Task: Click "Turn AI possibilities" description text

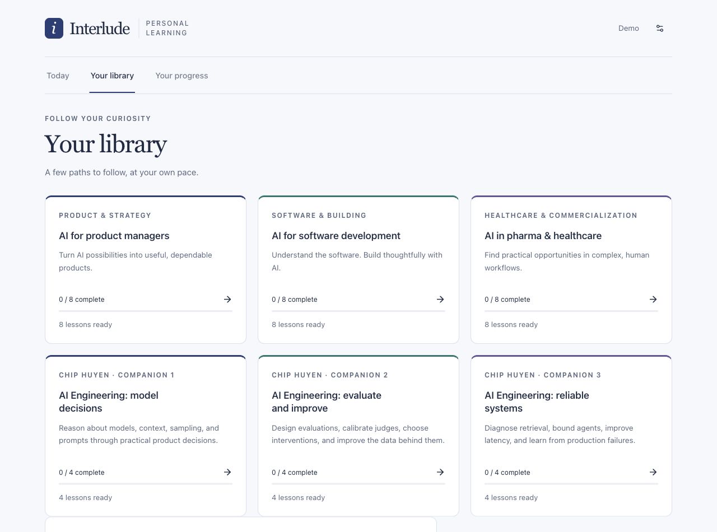Action: click(136, 262)
